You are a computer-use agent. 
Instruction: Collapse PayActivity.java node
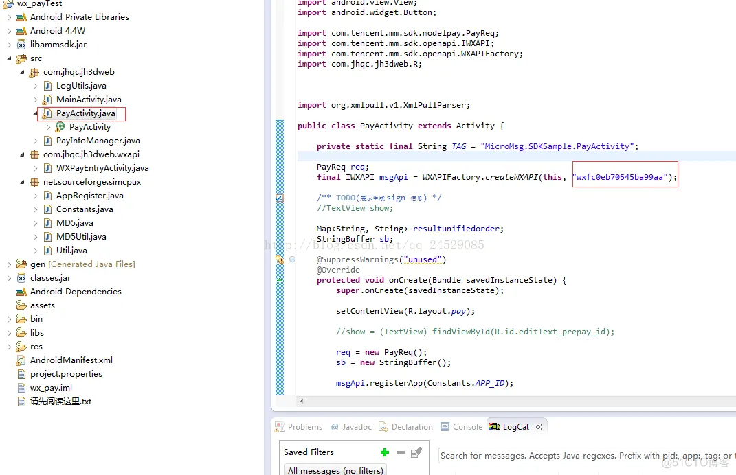point(35,113)
